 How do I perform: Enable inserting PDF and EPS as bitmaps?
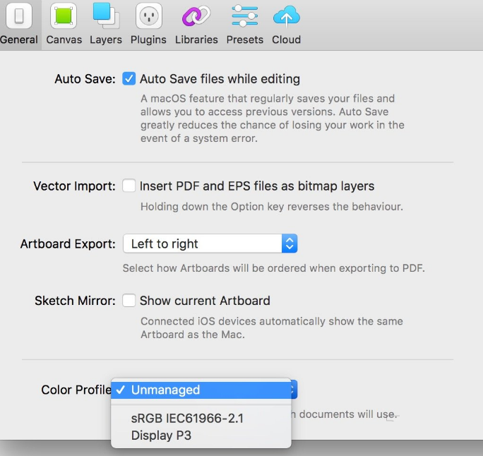click(129, 186)
